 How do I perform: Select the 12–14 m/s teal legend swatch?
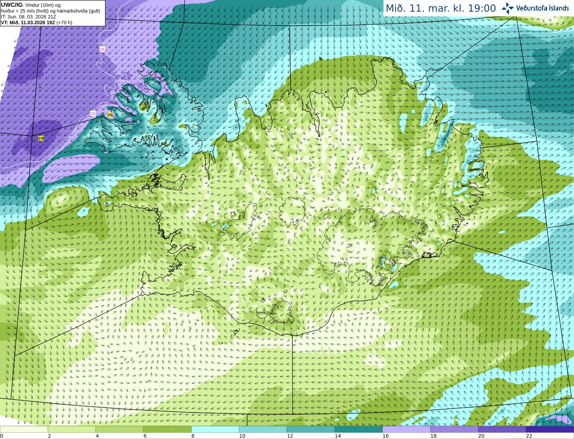pyautogui.click(x=311, y=429)
